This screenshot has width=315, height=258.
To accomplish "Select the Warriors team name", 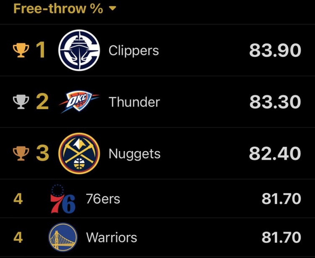I will pyautogui.click(x=111, y=237).
